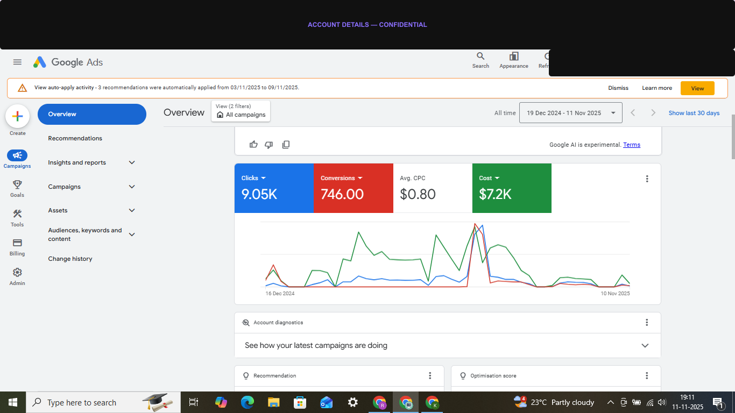735x413 pixels.
Task: Click Dismiss on auto-apply banner
Action: pyautogui.click(x=618, y=88)
